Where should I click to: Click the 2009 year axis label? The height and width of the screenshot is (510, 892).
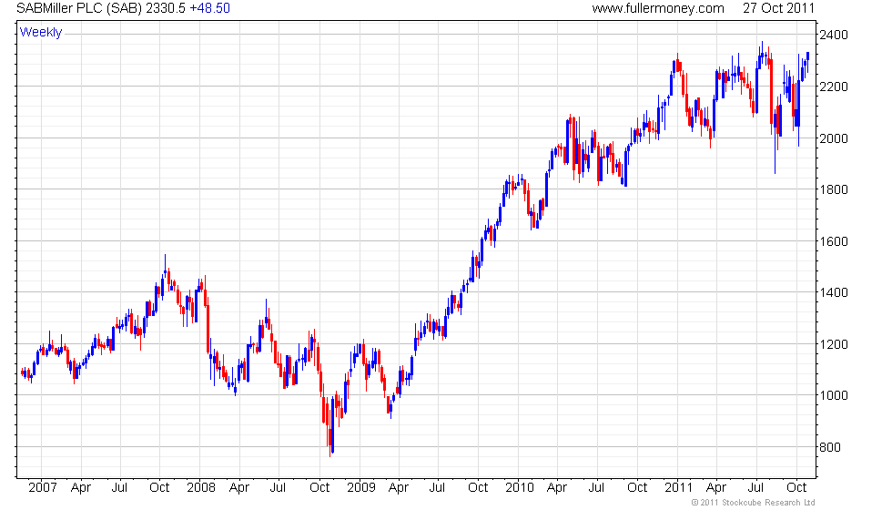click(x=361, y=488)
